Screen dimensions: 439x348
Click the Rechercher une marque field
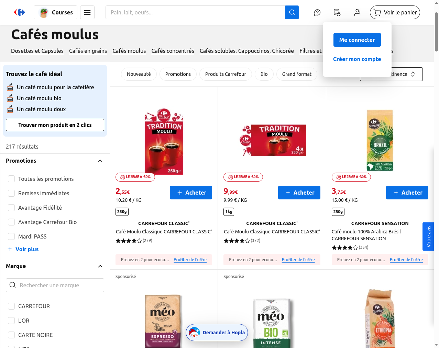click(x=55, y=285)
